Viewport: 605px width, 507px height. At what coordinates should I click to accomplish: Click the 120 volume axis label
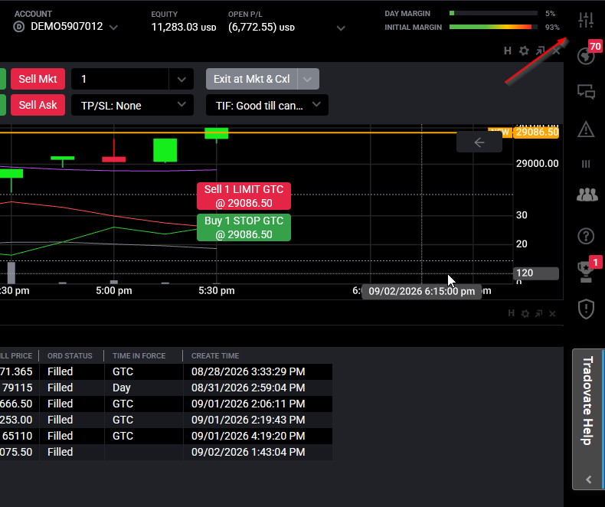pyautogui.click(x=536, y=273)
